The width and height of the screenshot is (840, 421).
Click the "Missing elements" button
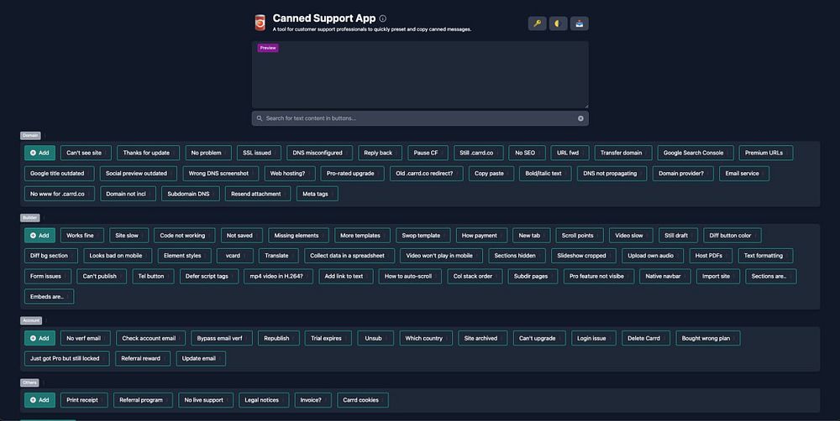[x=298, y=236]
